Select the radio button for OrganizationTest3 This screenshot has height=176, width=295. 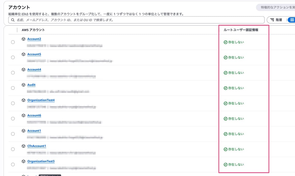tap(13, 164)
